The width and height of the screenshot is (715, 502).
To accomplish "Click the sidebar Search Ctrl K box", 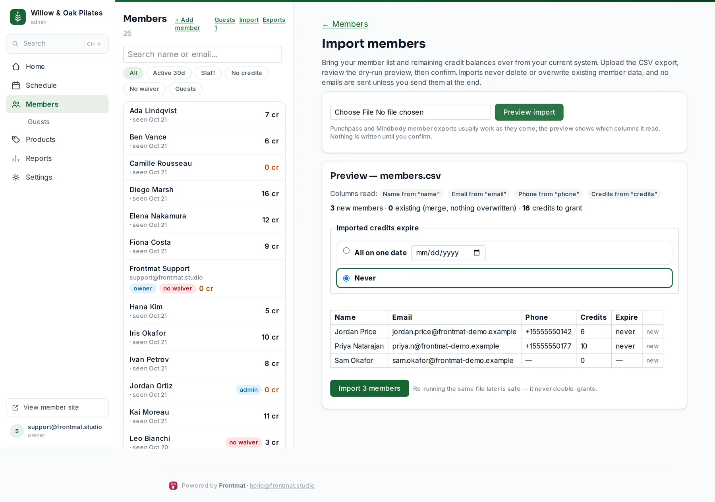I will [x=57, y=44].
